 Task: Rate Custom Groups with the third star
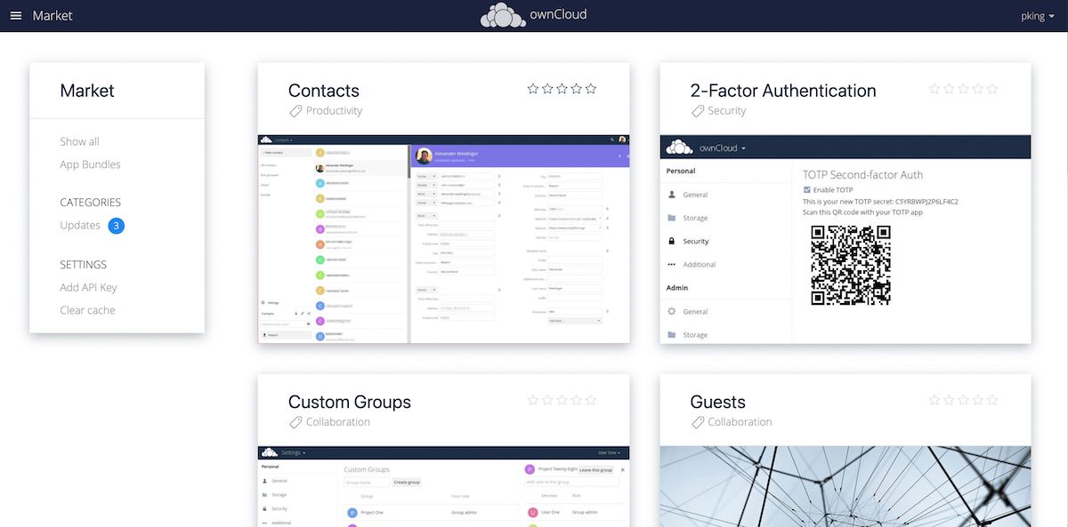click(x=562, y=400)
